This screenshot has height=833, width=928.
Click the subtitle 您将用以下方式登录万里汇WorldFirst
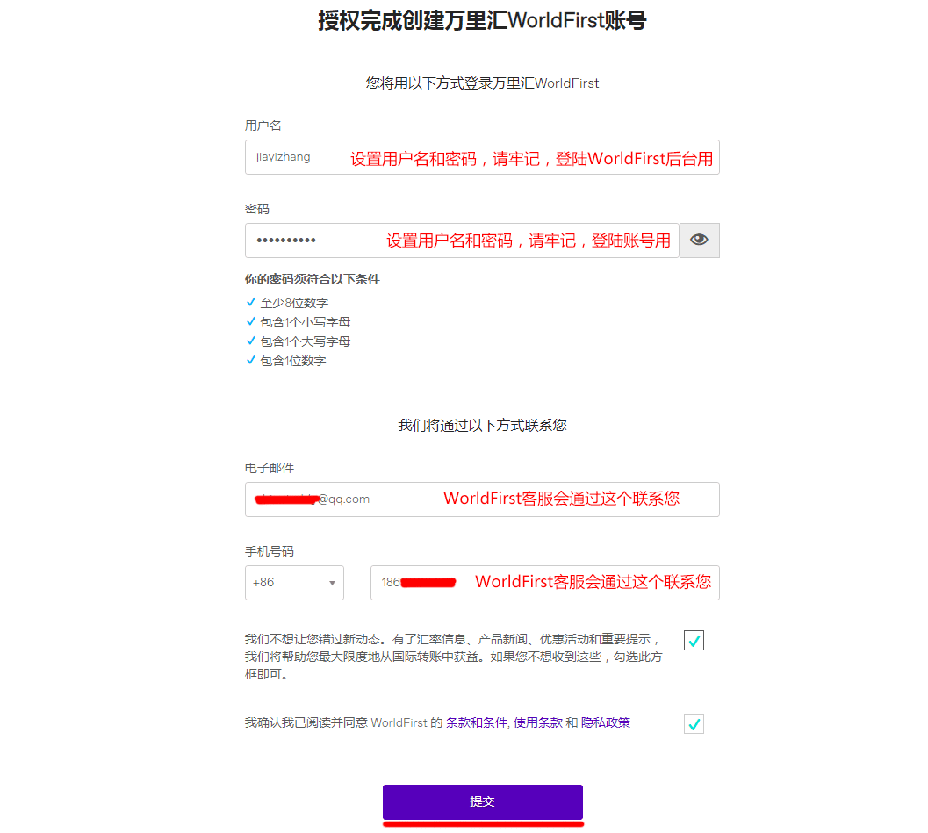482,83
